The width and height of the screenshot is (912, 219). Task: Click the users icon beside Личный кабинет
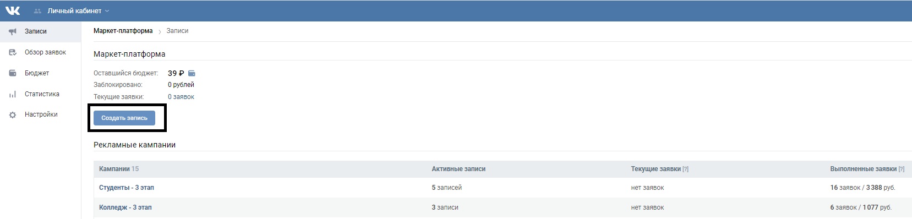[x=37, y=11]
